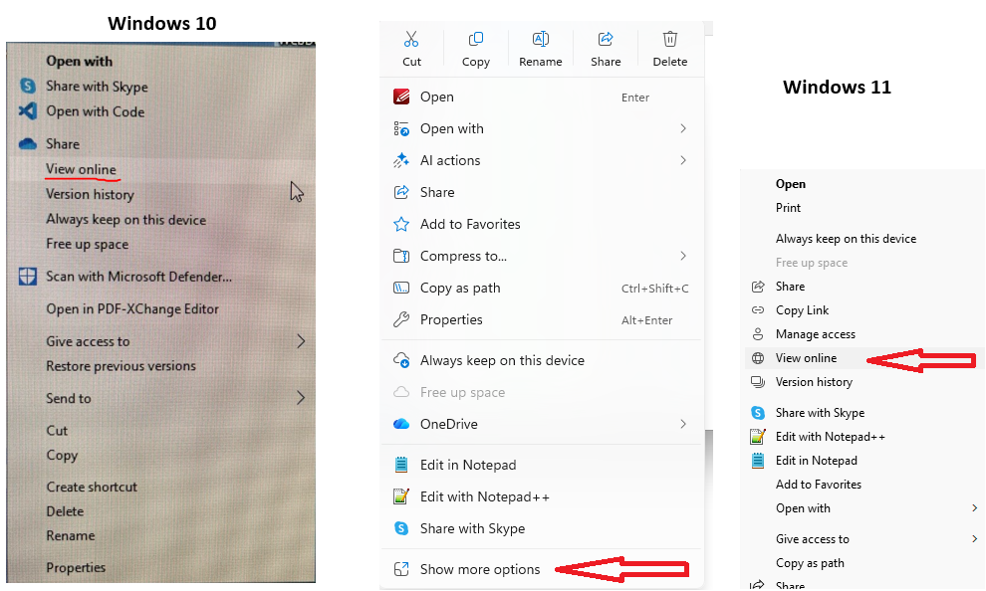
Task: Expand the Send to submenu arrow in Windows 10 menu
Action: coord(301,398)
